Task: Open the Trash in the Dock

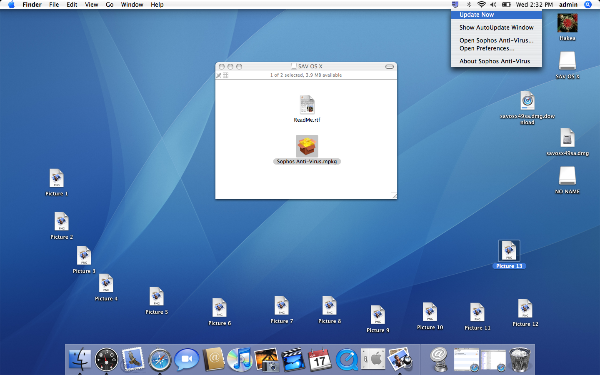Action: [520, 359]
